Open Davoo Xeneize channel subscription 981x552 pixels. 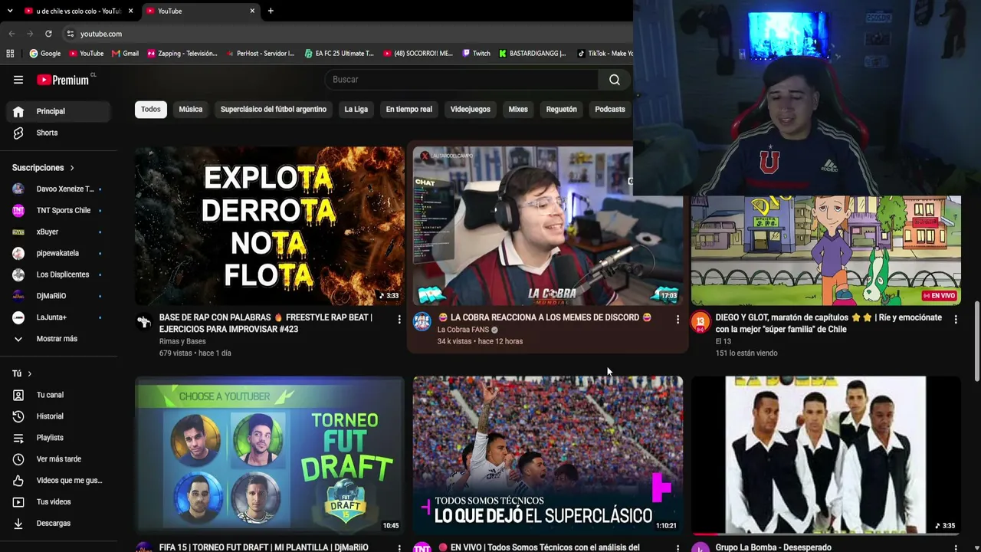click(58, 189)
